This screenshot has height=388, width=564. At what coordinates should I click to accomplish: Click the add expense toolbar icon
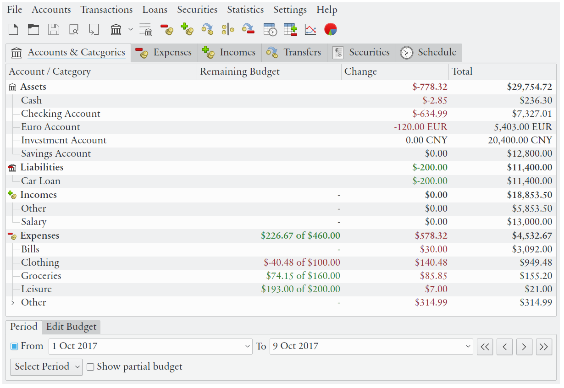coord(166,30)
